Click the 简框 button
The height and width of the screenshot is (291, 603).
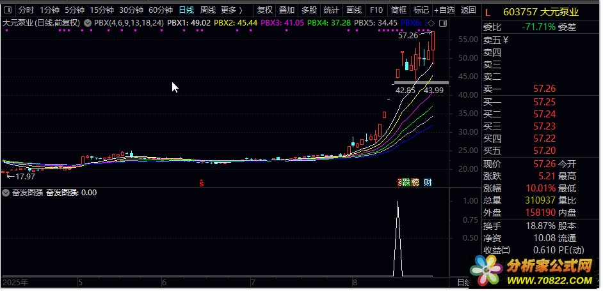point(398,10)
